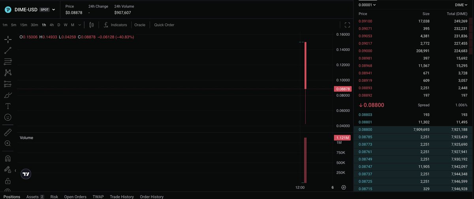This screenshot has height=199, width=474.
Task: Click the Indicators fx icon
Action: pyautogui.click(x=106, y=25)
